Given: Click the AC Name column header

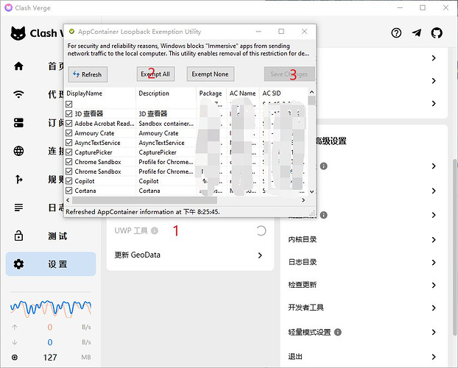Looking at the screenshot, I should tap(243, 93).
